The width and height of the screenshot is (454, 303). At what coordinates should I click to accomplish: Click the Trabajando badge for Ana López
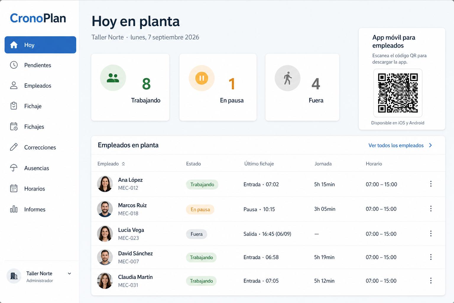(x=202, y=184)
